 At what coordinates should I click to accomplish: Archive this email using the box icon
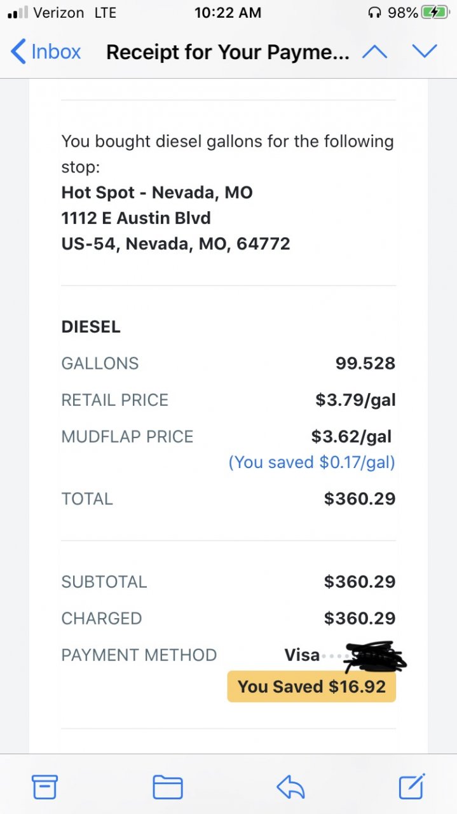(44, 787)
